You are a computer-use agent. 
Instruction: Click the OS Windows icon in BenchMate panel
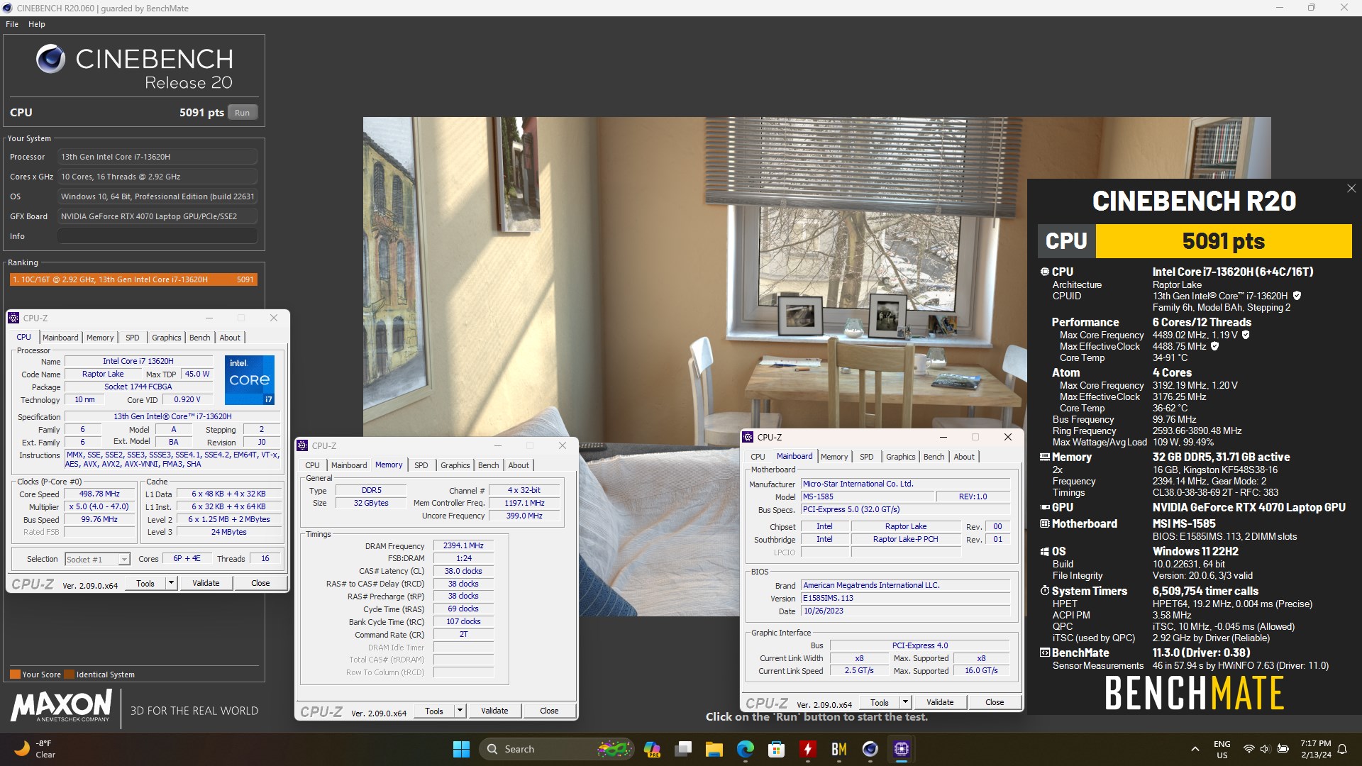click(1045, 552)
